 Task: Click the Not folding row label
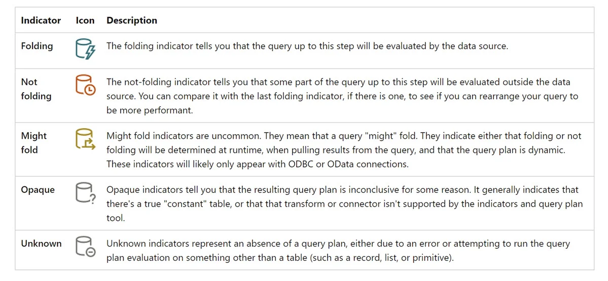pos(36,89)
